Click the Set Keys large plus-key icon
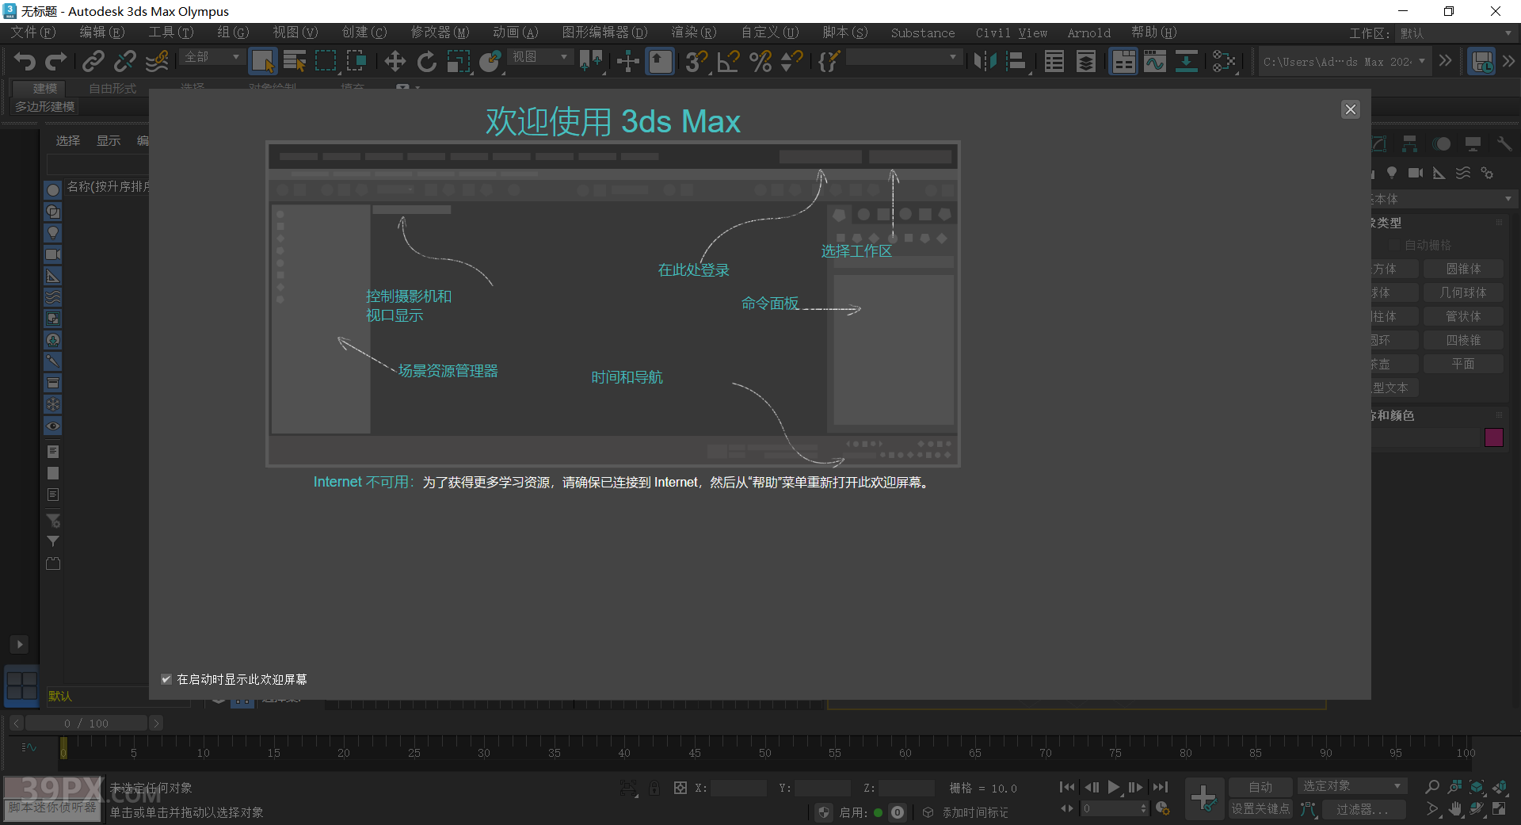 coord(1204,798)
